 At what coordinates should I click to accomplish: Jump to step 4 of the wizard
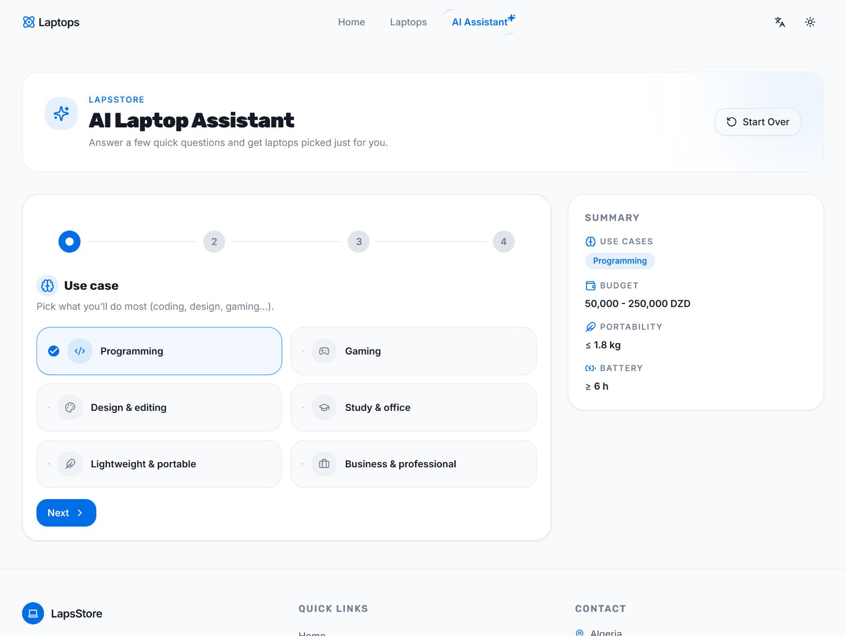point(504,242)
